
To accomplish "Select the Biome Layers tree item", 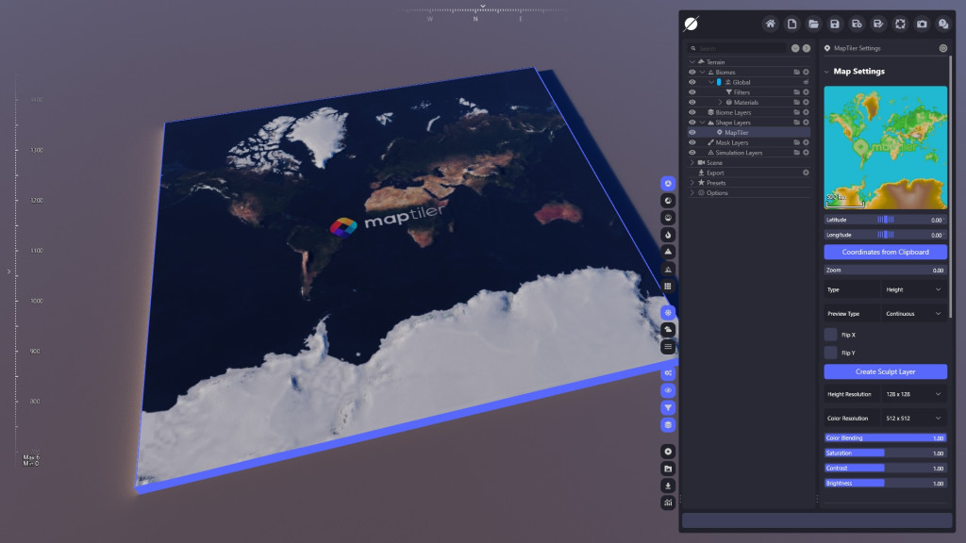I will coord(733,113).
